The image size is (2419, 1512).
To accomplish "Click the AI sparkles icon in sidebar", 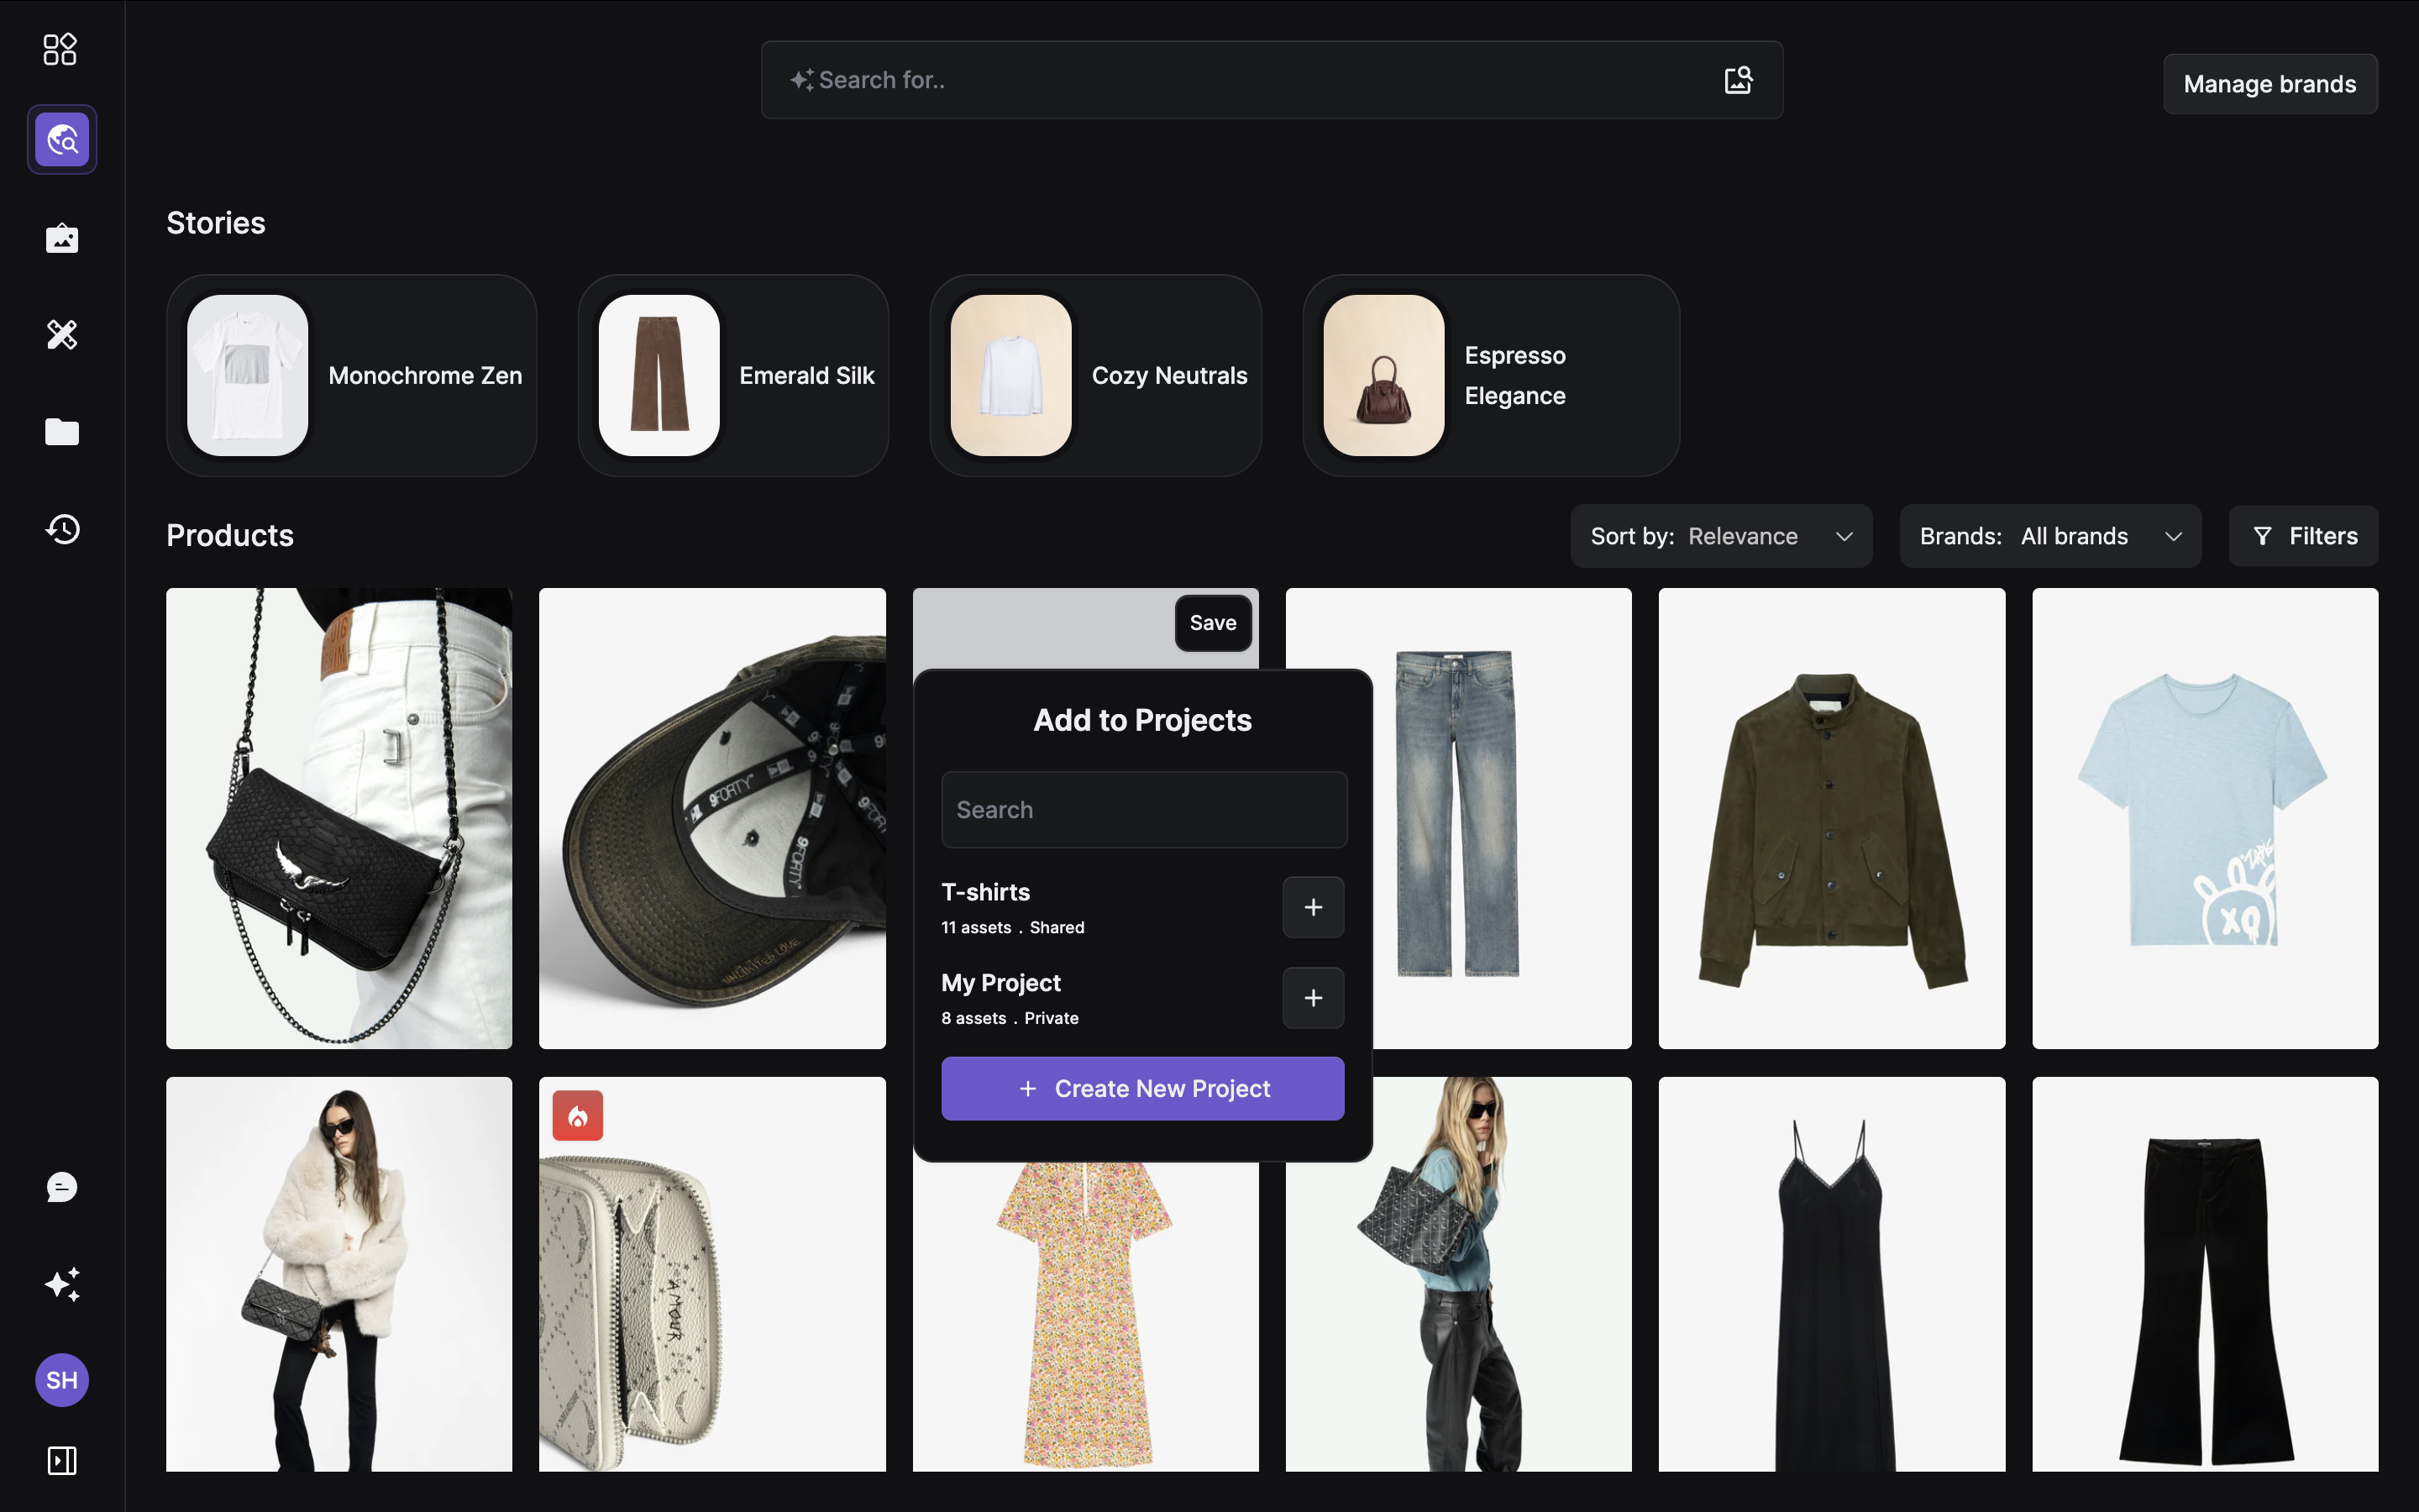I will tap(62, 1284).
